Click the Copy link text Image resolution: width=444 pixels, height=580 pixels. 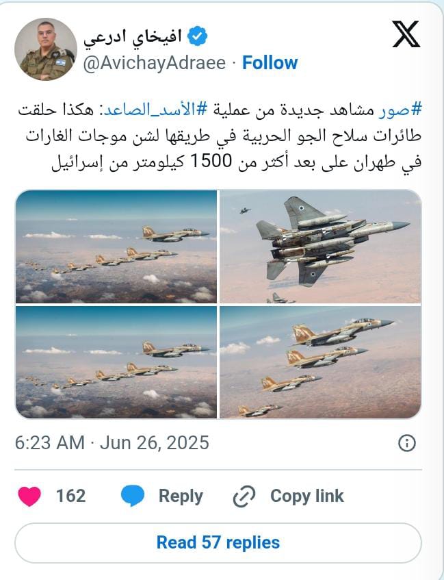coord(307,496)
